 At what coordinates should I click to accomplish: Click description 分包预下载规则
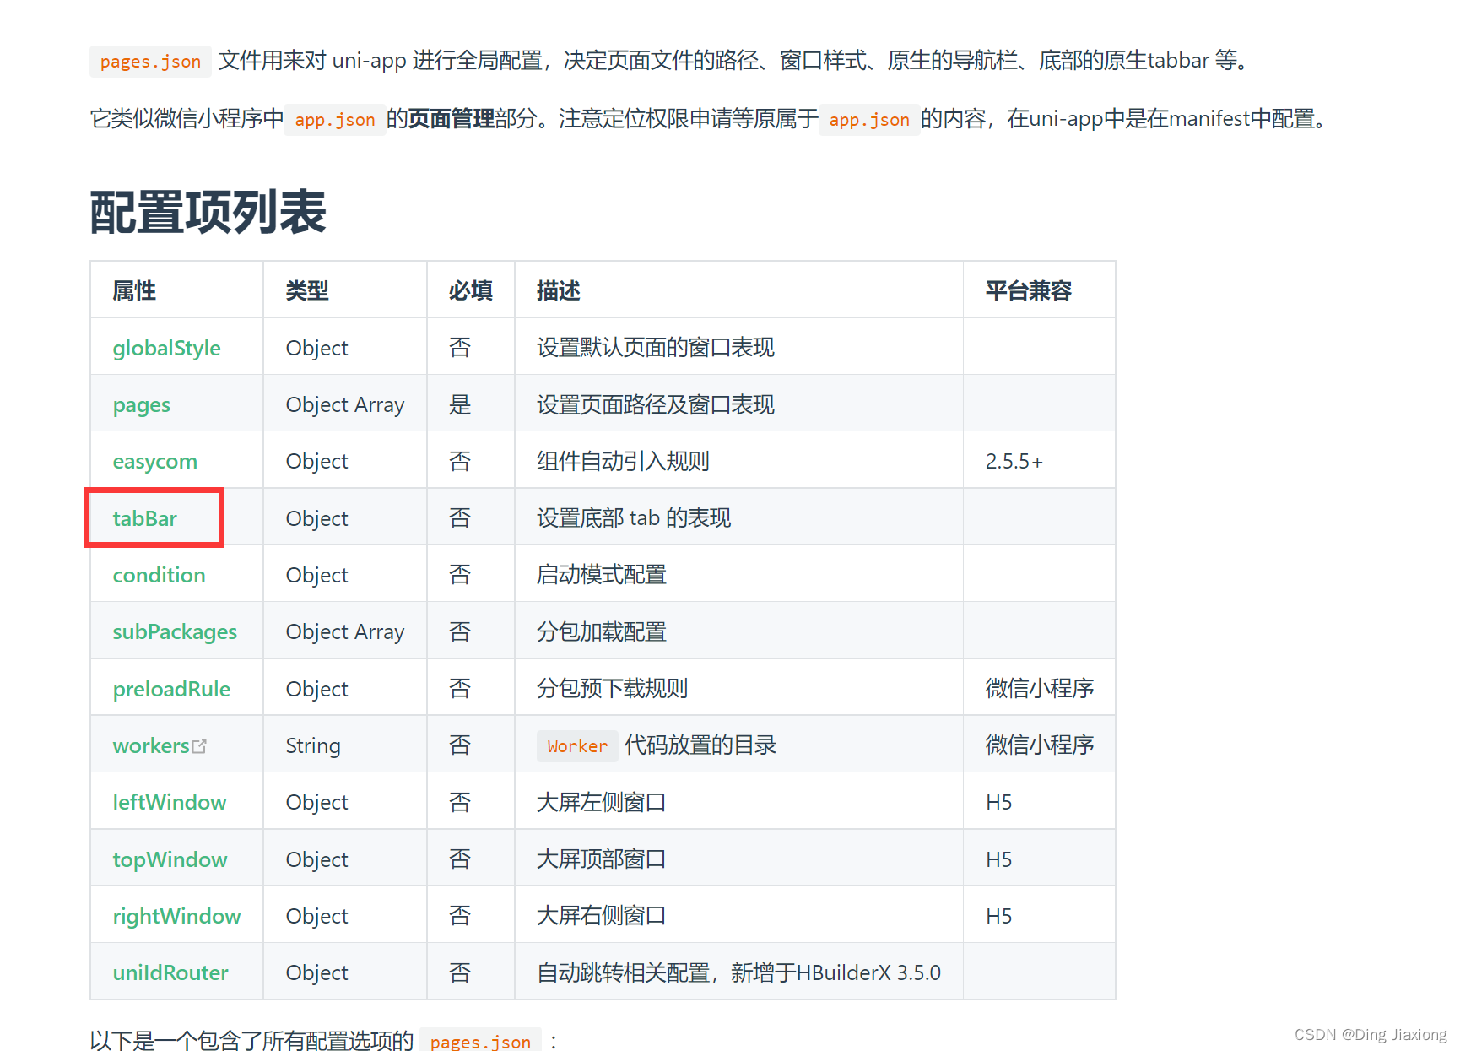click(612, 689)
